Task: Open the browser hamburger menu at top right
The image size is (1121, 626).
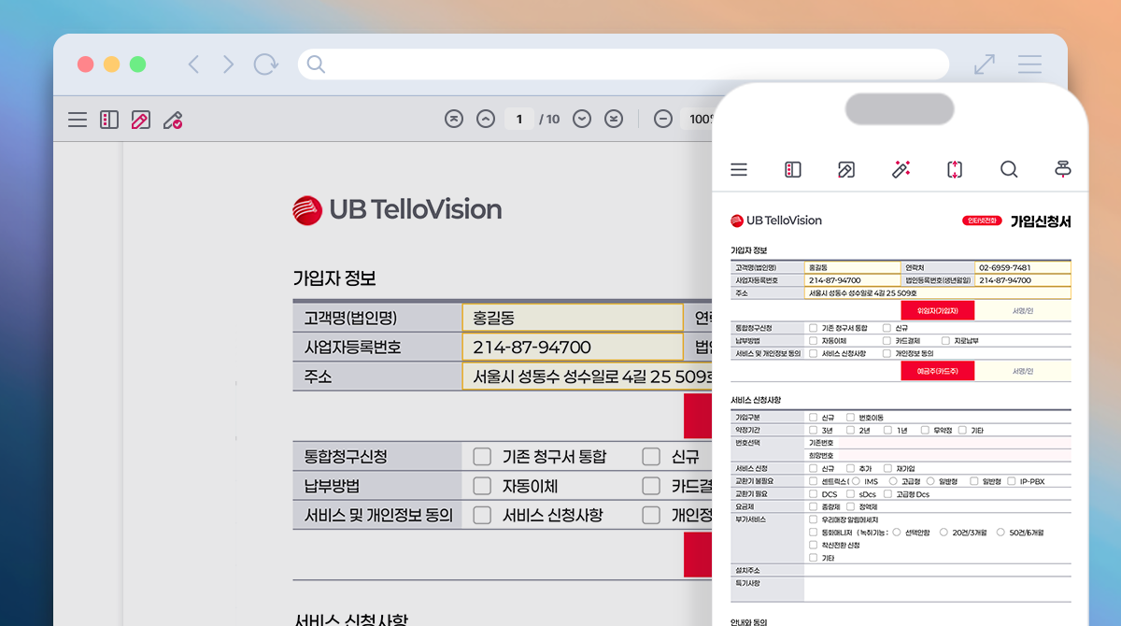Action: click(1029, 64)
